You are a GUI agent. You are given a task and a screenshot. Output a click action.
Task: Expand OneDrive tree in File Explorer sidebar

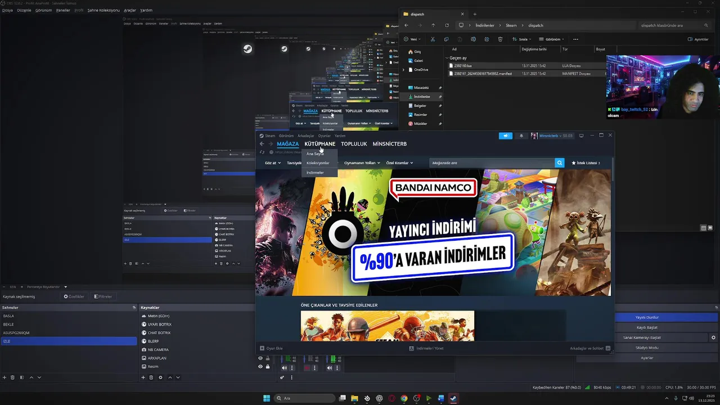[403, 70]
